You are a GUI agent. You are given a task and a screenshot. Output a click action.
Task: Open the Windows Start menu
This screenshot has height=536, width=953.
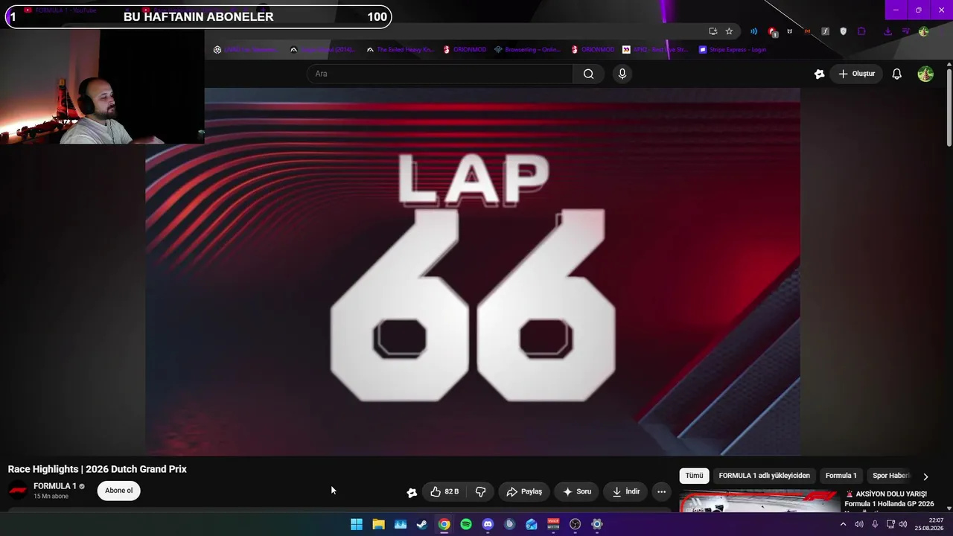[357, 524]
